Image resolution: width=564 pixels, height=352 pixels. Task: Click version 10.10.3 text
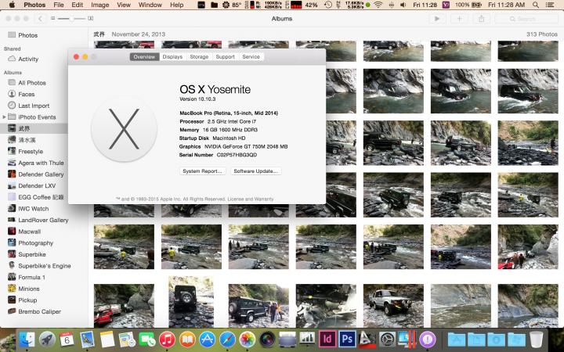click(197, 99)
